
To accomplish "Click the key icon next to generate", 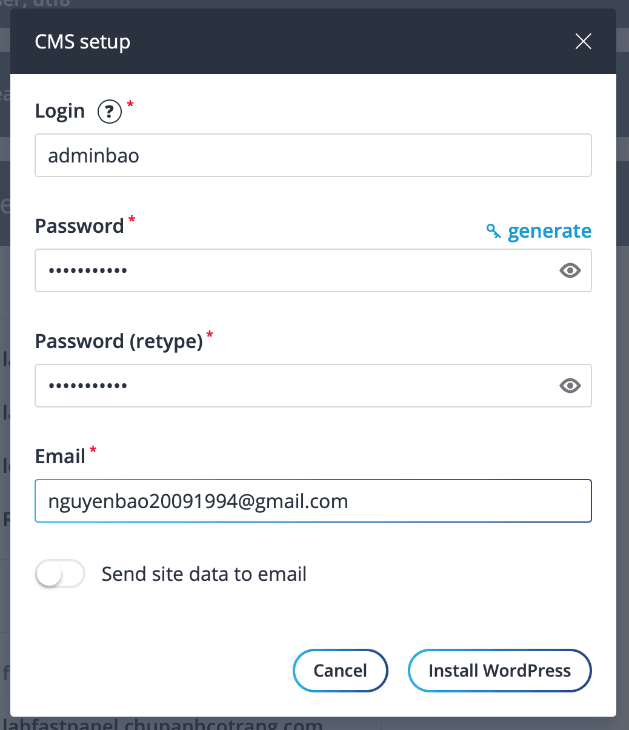I will coord(494,231).
